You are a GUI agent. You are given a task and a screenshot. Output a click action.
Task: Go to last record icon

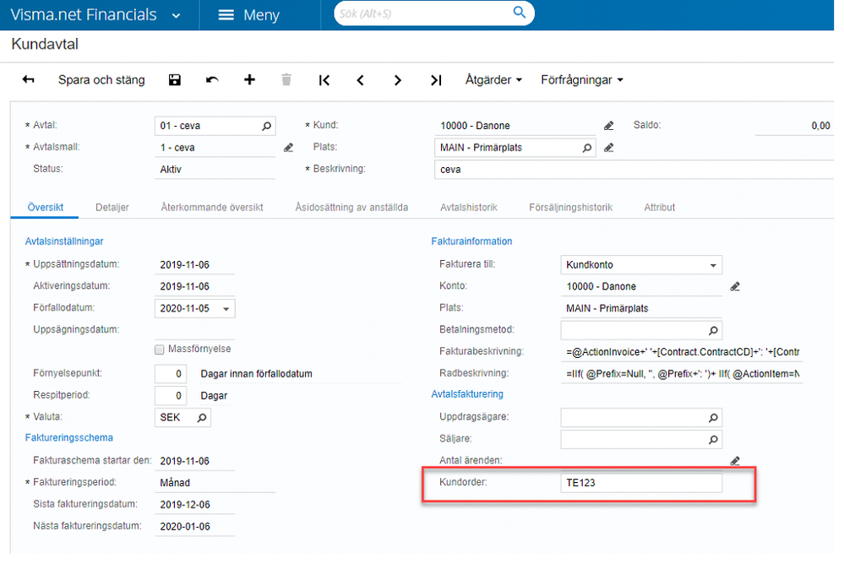pos(435,80)
